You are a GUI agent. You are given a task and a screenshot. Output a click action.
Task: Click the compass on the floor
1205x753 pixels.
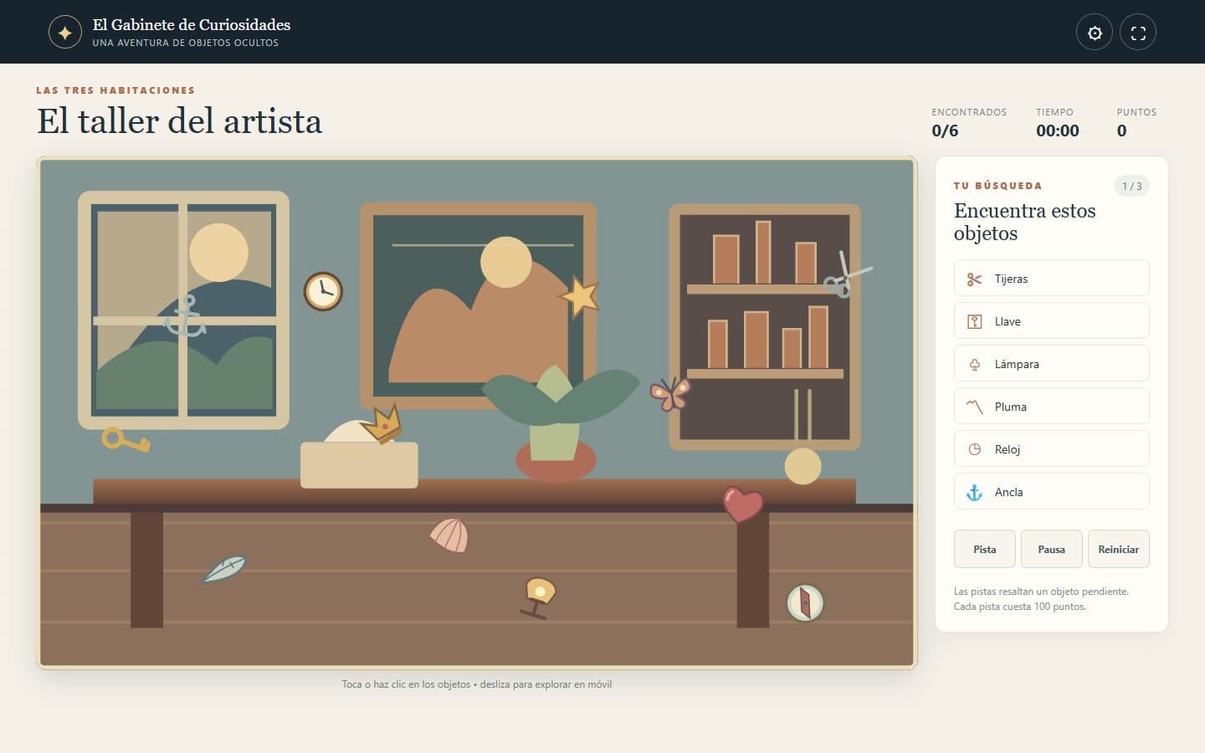805,602
